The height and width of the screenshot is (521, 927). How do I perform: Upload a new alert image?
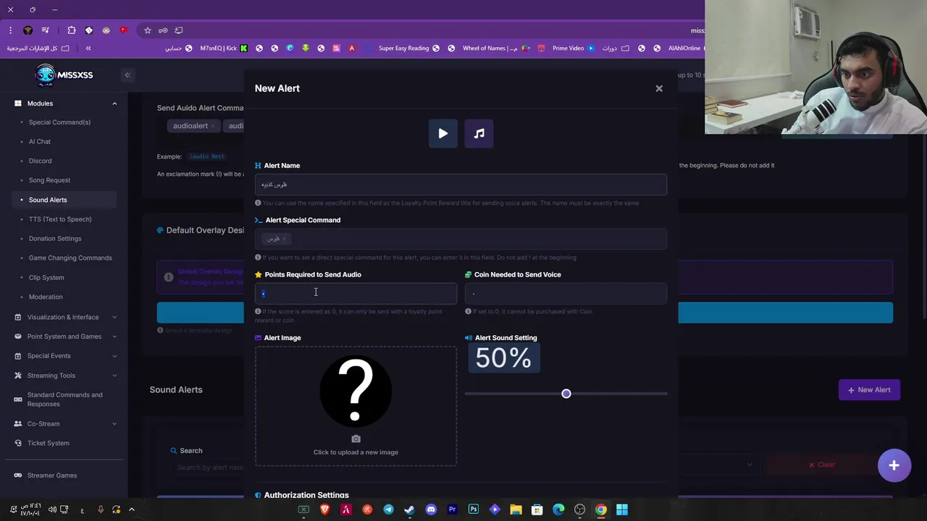tap(356, 405)
